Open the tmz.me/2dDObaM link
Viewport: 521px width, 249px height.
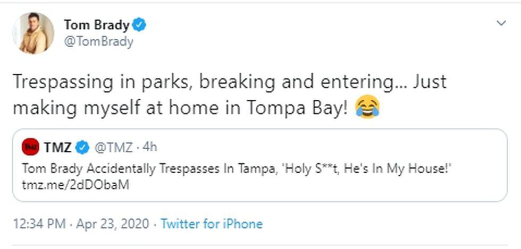[75, 185]
